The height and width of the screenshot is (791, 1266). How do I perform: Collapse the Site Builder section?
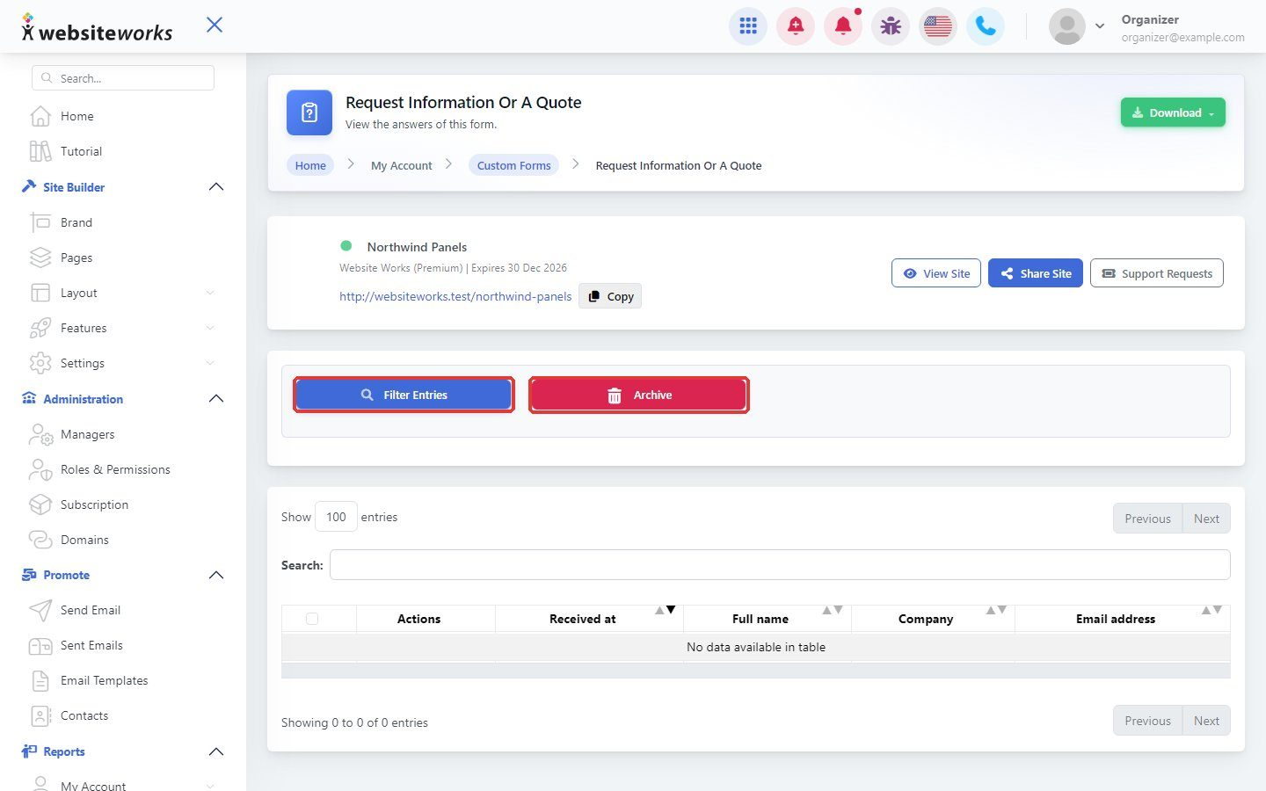click(216, 187)
